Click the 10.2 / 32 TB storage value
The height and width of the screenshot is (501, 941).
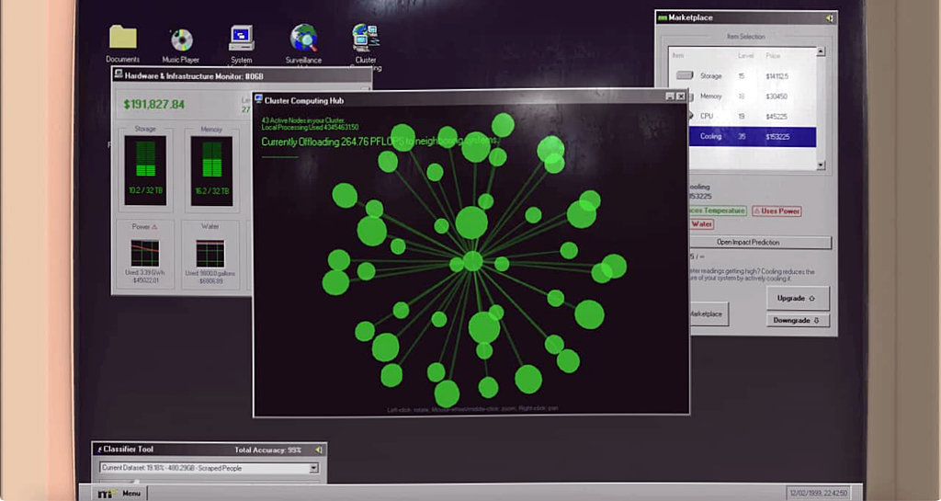[x=145, y=190]
